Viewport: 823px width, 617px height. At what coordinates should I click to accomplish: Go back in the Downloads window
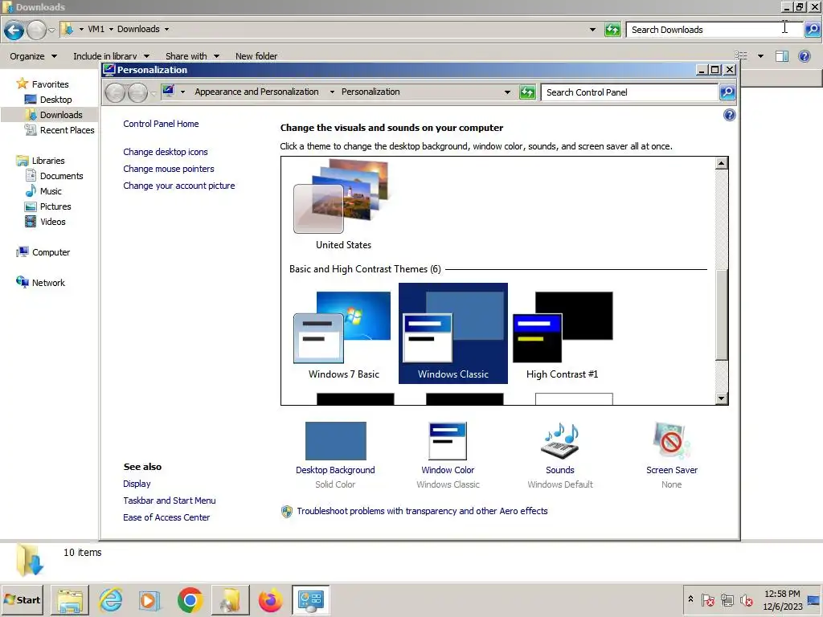tap(14, 31)
